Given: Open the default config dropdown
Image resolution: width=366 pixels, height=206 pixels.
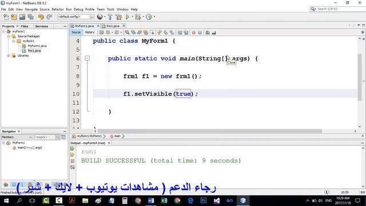Looking at the screenshot, I should click(75, 17).
